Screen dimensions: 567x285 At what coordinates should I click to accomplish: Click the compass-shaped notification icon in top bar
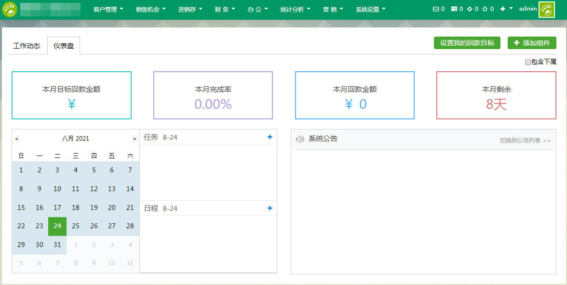471,9
